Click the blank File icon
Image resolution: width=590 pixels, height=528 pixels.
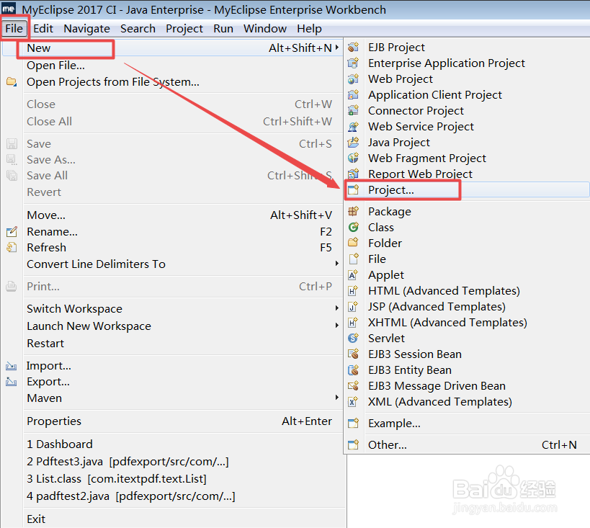point(353,259)
